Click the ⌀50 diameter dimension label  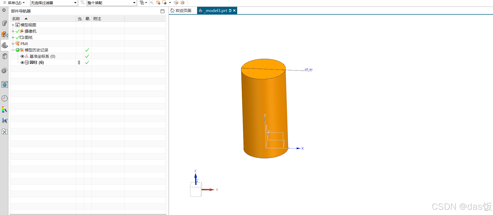point(309,69)
